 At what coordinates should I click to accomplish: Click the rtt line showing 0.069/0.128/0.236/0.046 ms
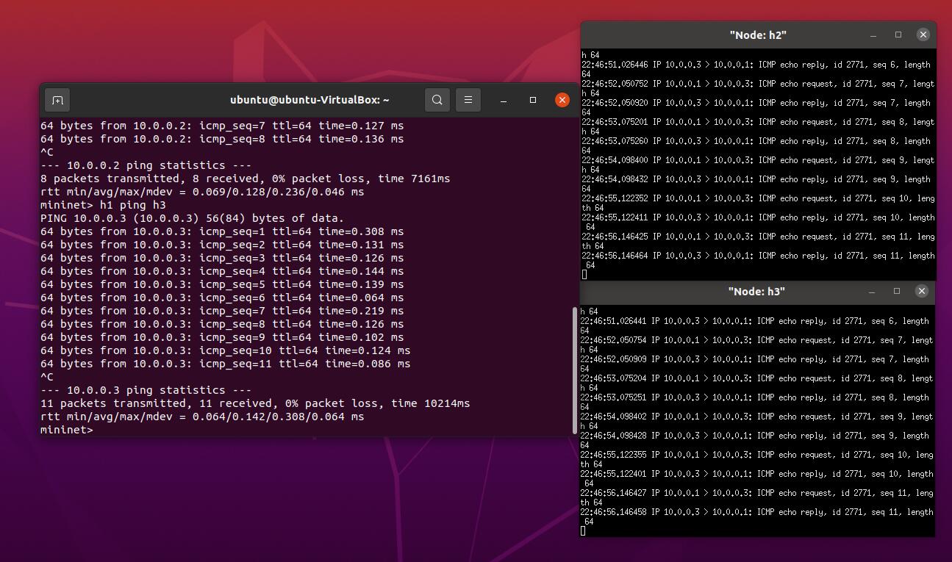point(202,192)
